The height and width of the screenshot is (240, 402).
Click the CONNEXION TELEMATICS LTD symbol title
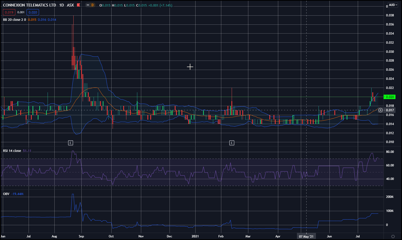pyautogui.click(x=29, y=5)
